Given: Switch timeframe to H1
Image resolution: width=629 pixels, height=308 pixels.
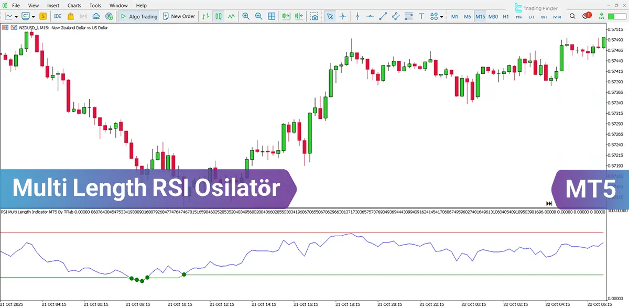Looking at the screenshot, I should [505, 16].
